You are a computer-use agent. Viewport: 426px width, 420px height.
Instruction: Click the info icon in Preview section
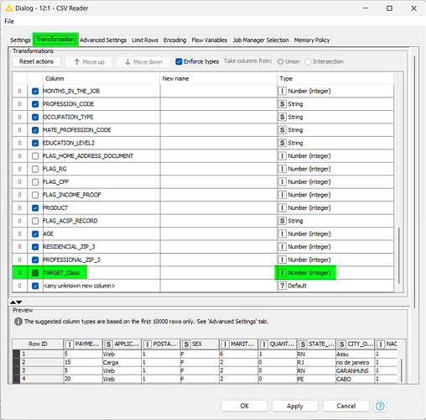point(18,322)
